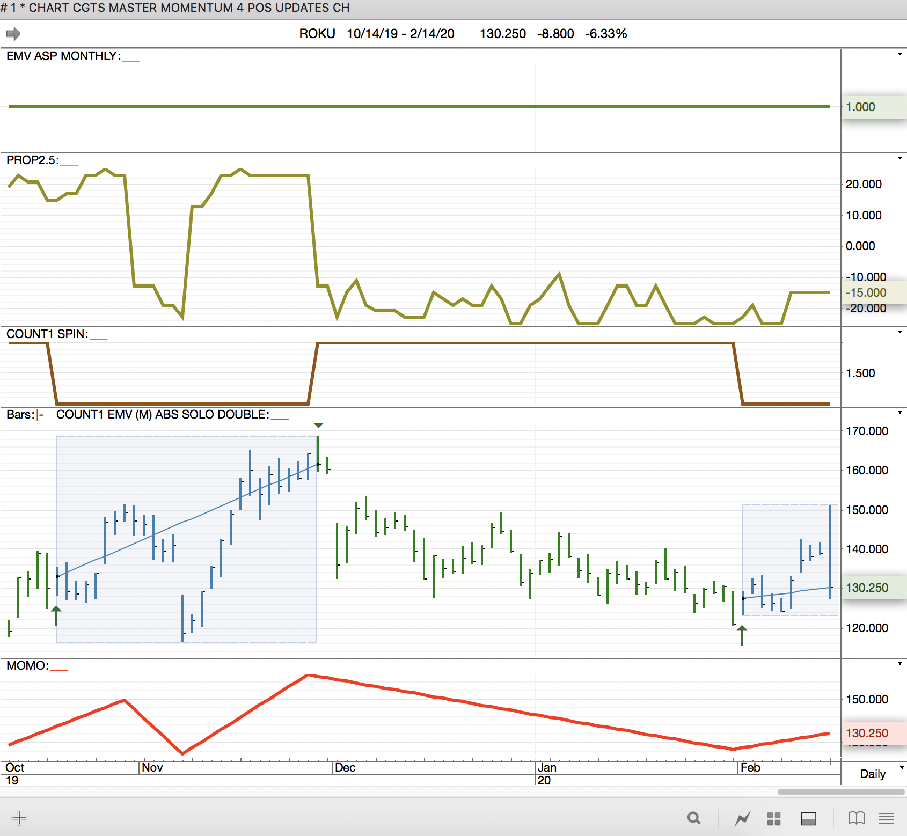Viewport: 907px width, 836px height.
Task: Click the MOMO indicator label
Action: click(x=27, y=665)
